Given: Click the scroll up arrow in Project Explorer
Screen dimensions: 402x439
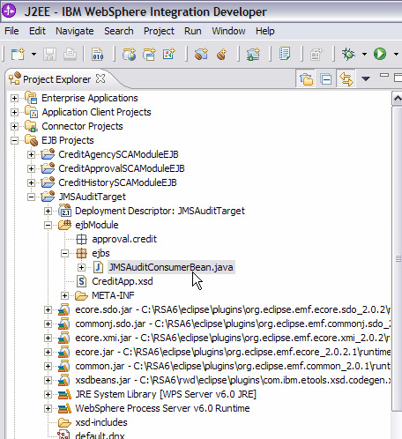Looking at the screenshot, I should click(397, 99).
